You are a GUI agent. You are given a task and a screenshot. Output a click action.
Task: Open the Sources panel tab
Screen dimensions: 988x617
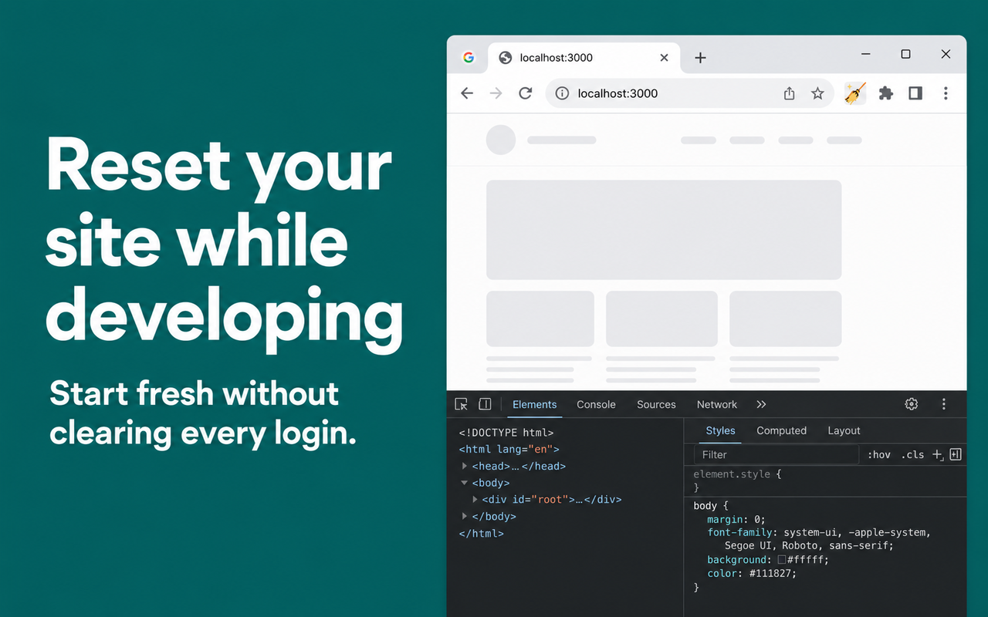tap(656, 404)
